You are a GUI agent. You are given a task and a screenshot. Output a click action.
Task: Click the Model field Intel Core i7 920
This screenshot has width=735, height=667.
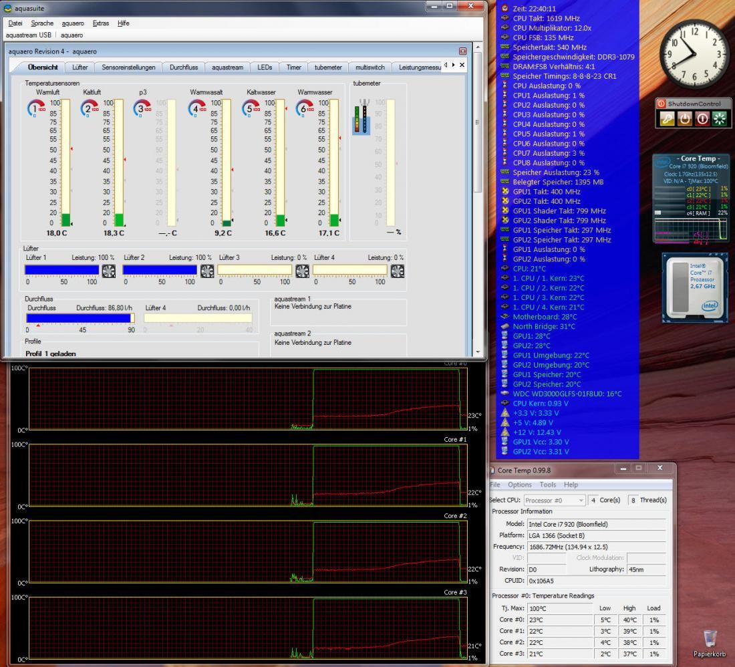pos(597,524)
